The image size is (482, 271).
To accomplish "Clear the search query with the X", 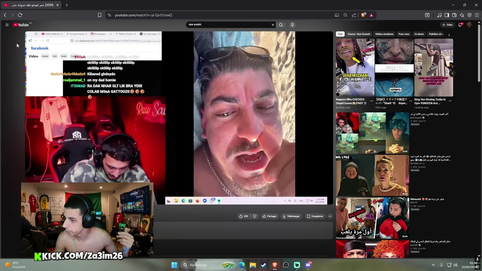I will click(273, 25).
